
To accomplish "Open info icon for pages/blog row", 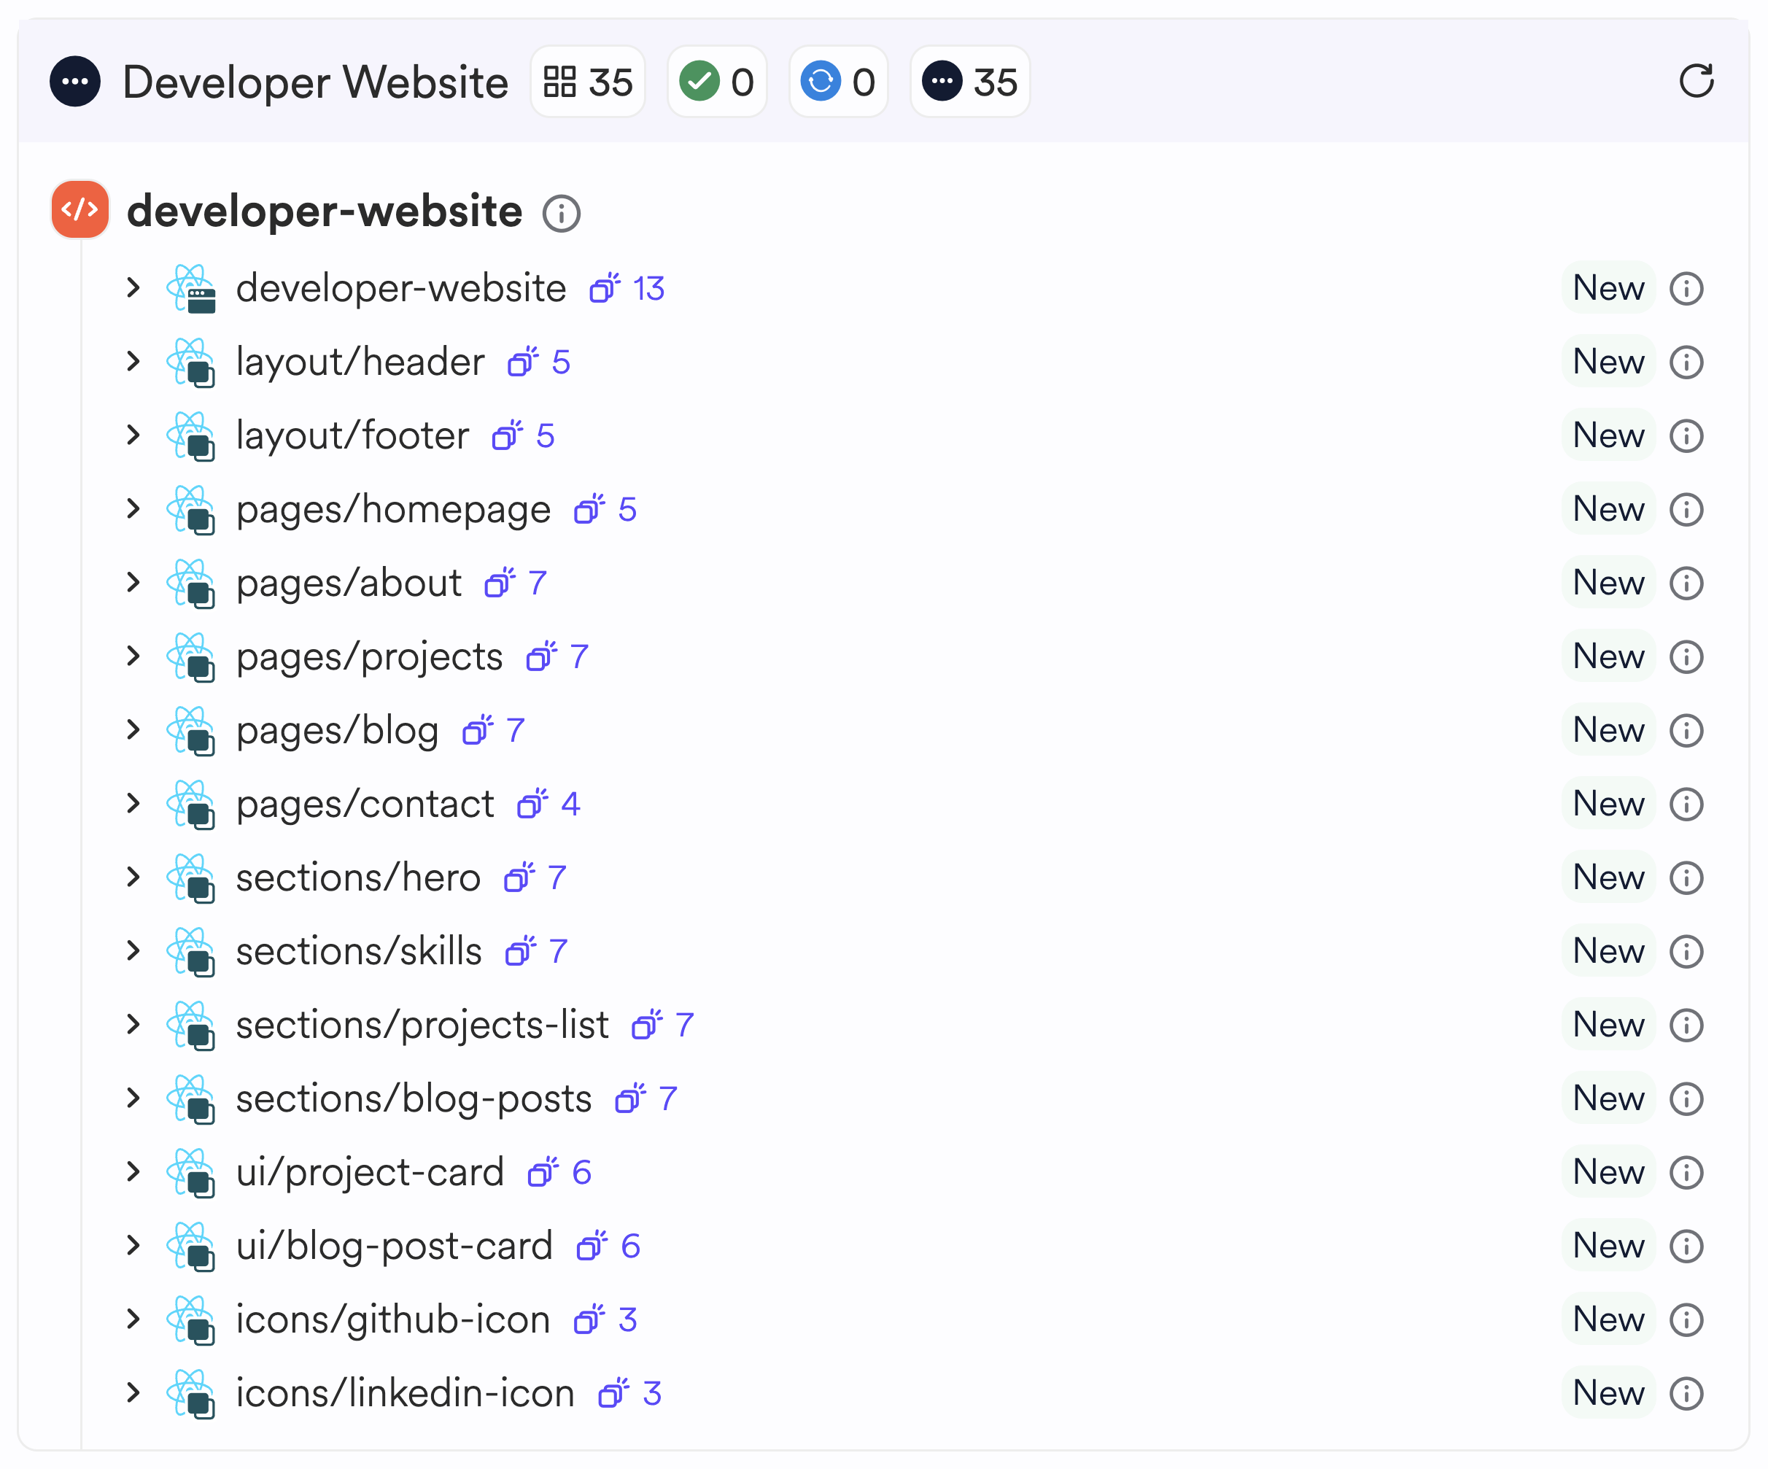I will click(1686, 731).
